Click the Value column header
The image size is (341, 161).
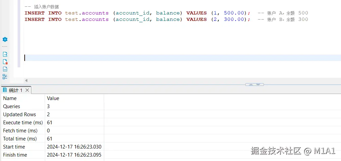[x=53, y=98]
